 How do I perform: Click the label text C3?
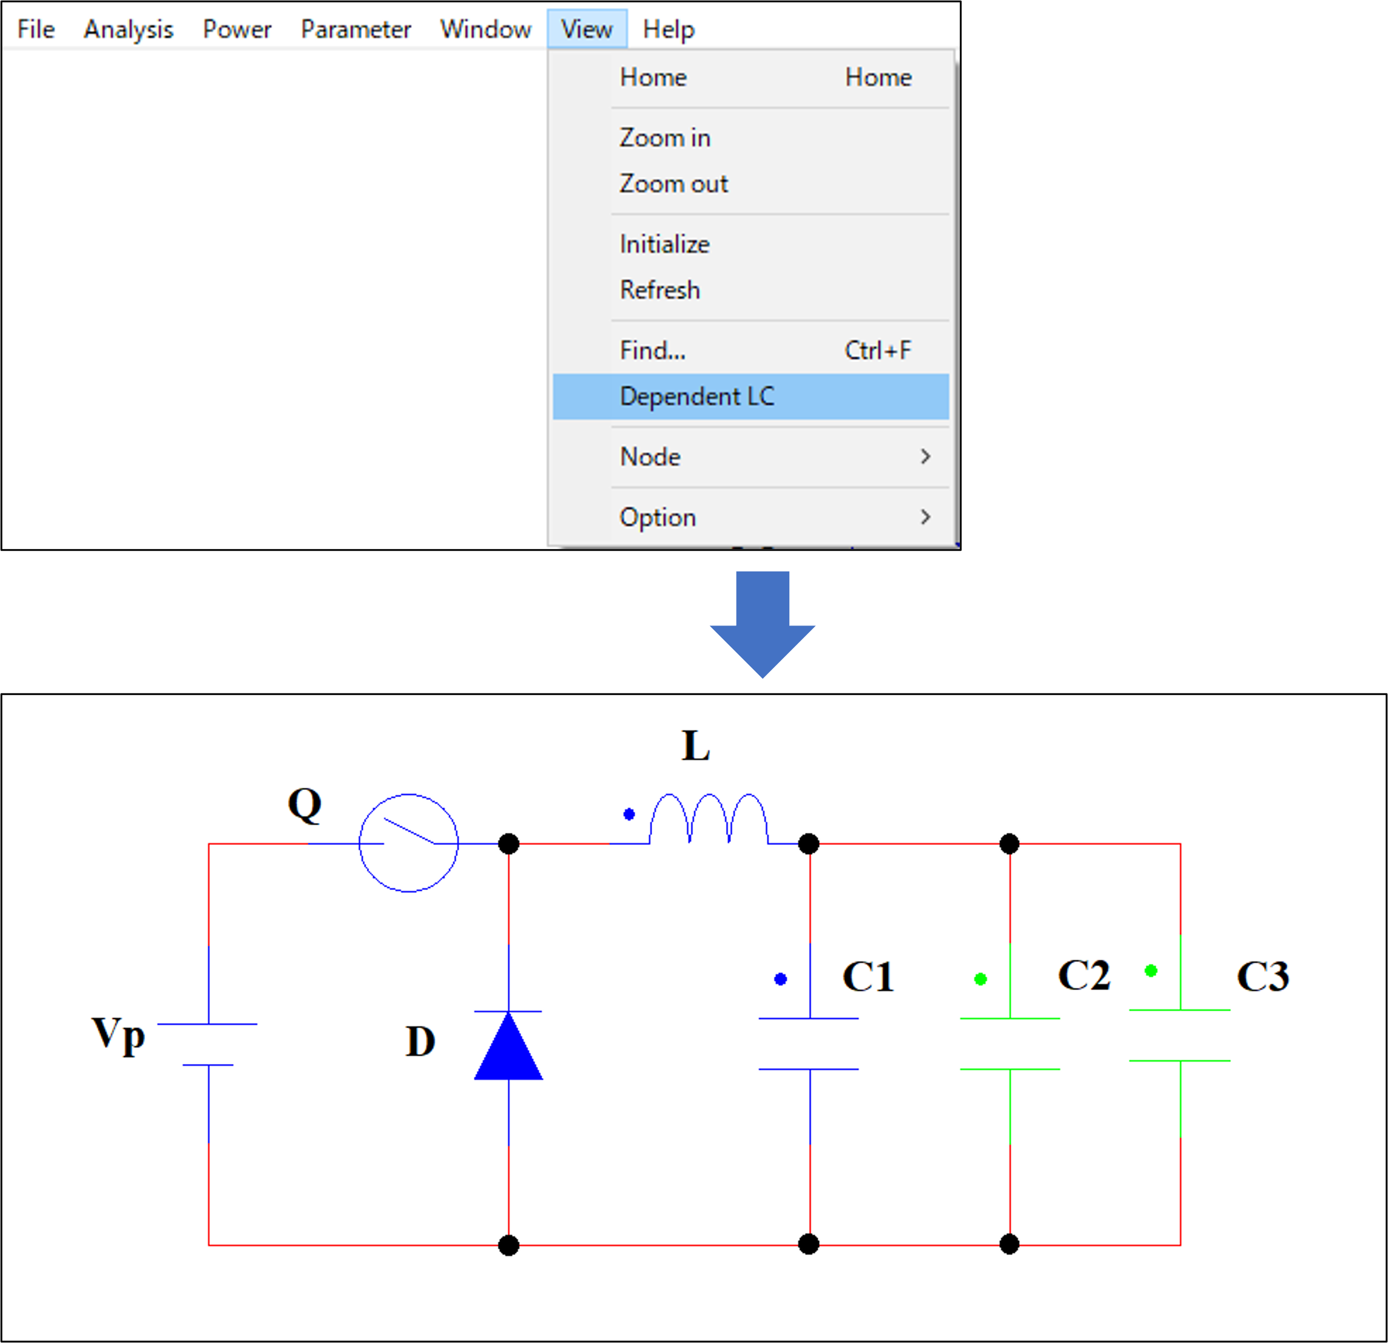tap(1262, 977)
